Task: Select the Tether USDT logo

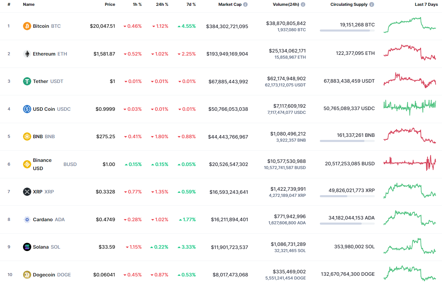Action: [x=26, y=81]
